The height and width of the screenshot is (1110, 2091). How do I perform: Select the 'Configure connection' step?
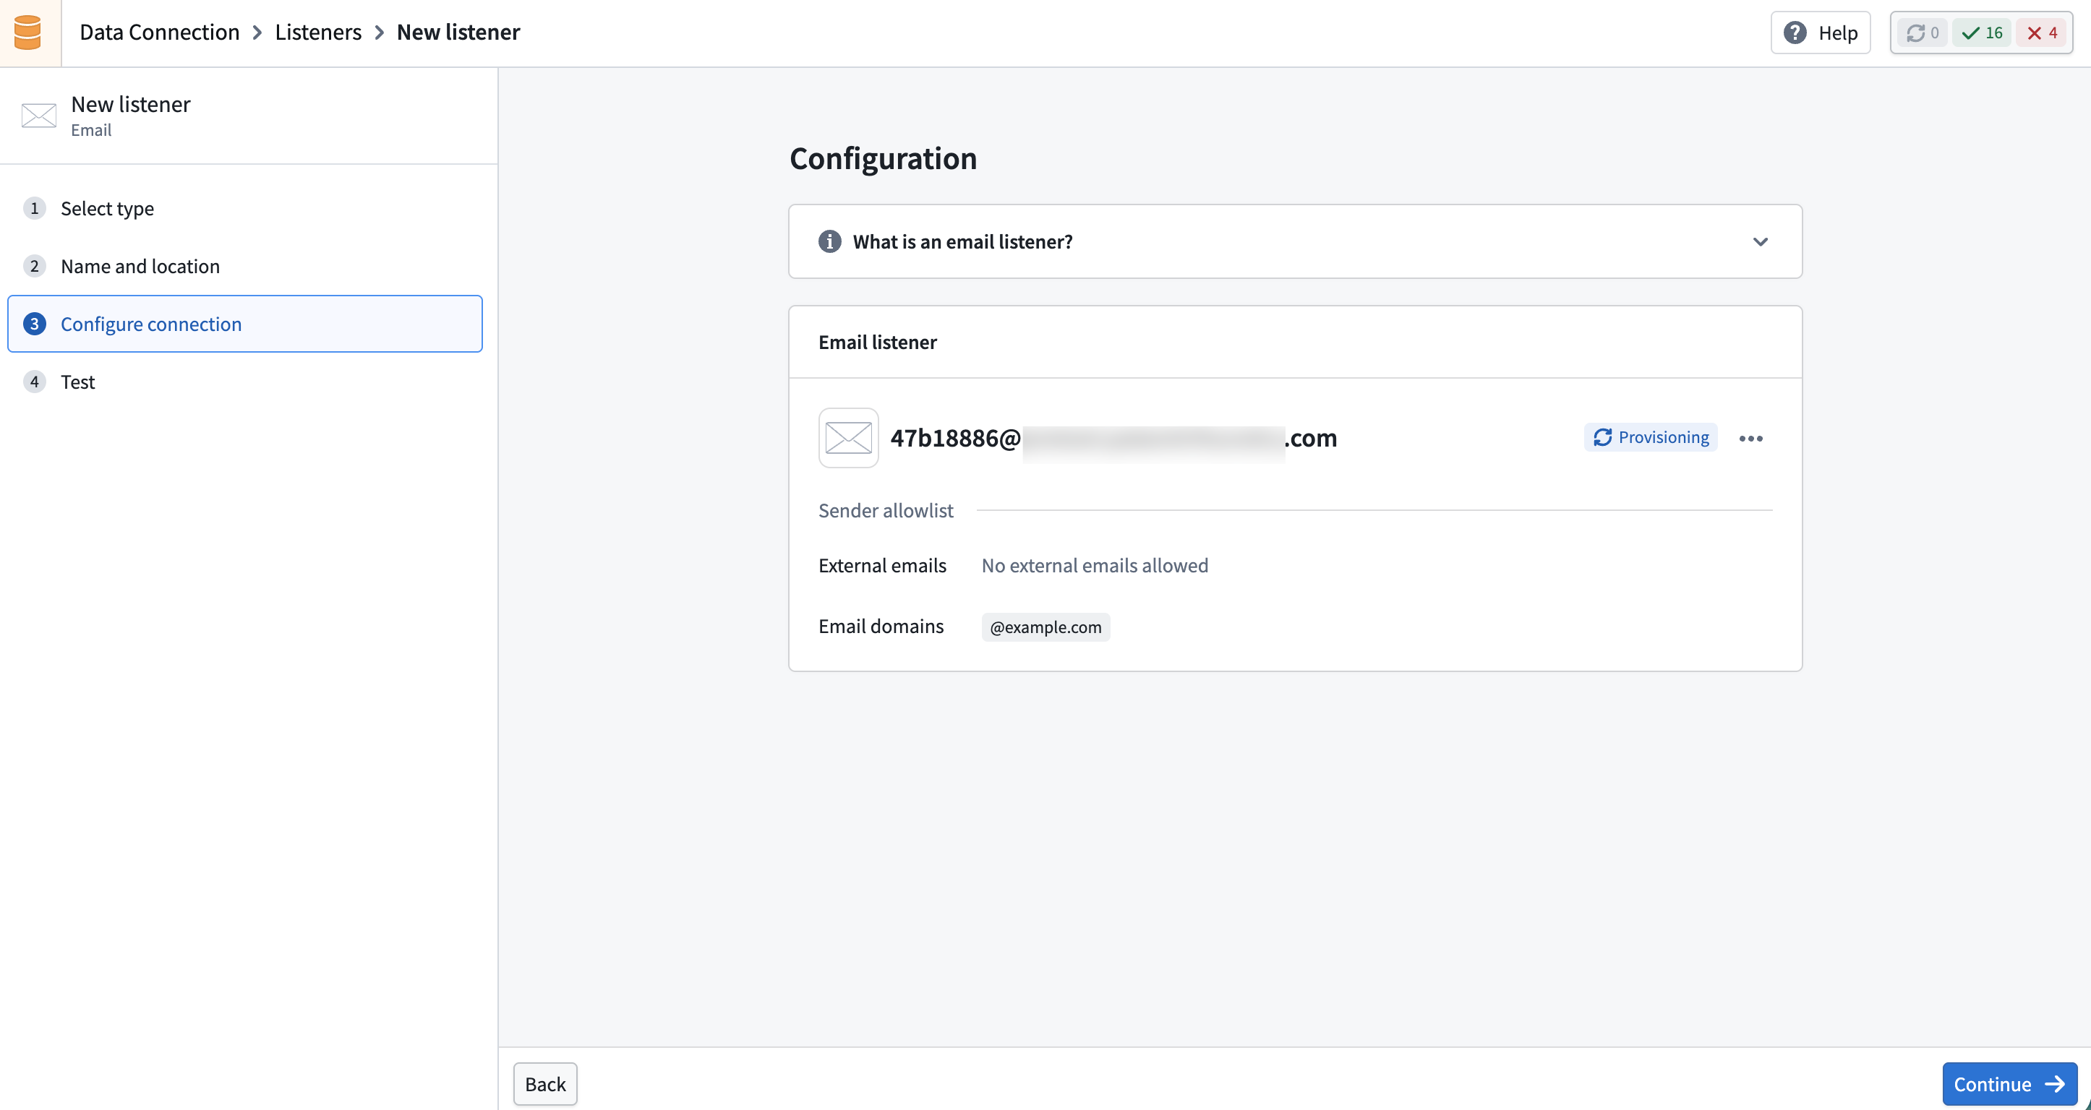click(x=151, y=324)
